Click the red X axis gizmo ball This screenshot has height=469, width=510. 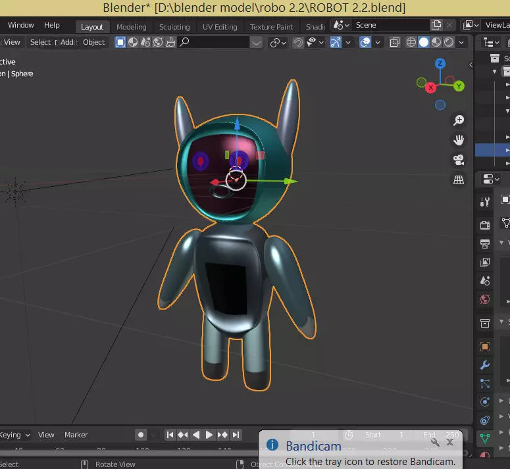click(430, 87)
